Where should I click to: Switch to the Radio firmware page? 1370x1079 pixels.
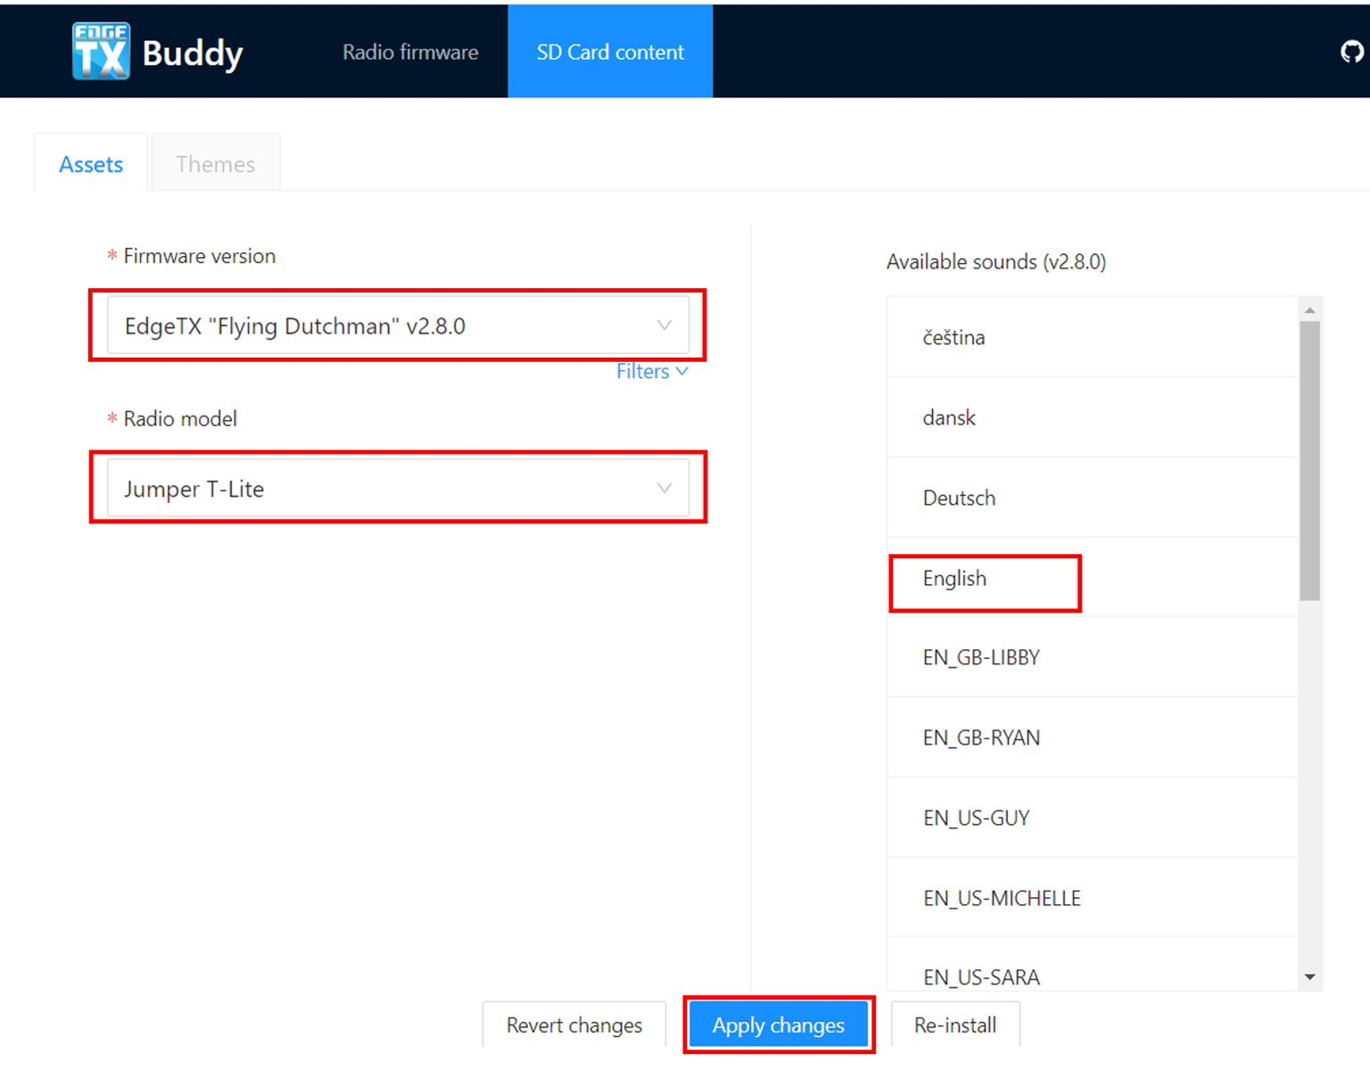click(x=409, y=52)
